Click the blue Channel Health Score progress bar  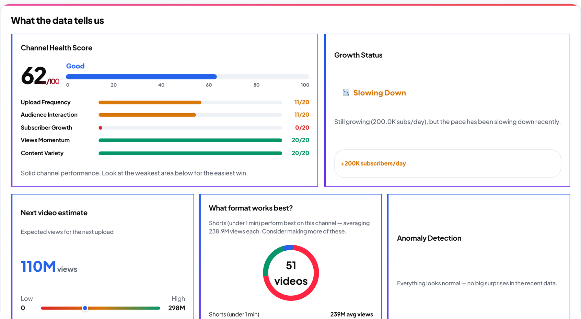(x=141, y=77)
